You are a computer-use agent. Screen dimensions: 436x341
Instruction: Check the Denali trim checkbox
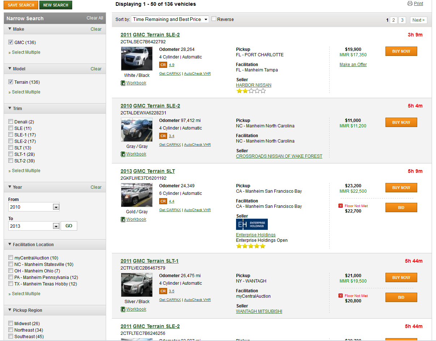click(11, 122)
